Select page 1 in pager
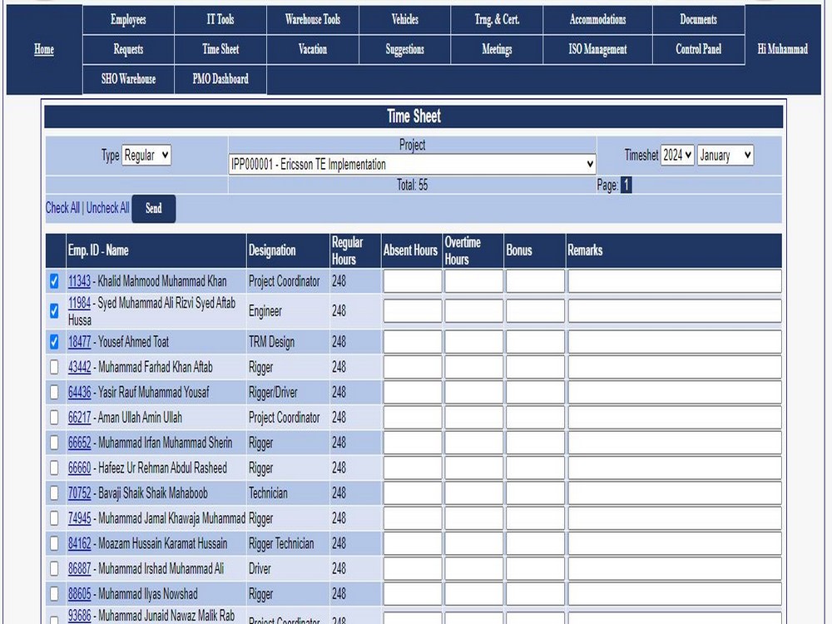Screen dimensions: 832x624 (626, 185)
